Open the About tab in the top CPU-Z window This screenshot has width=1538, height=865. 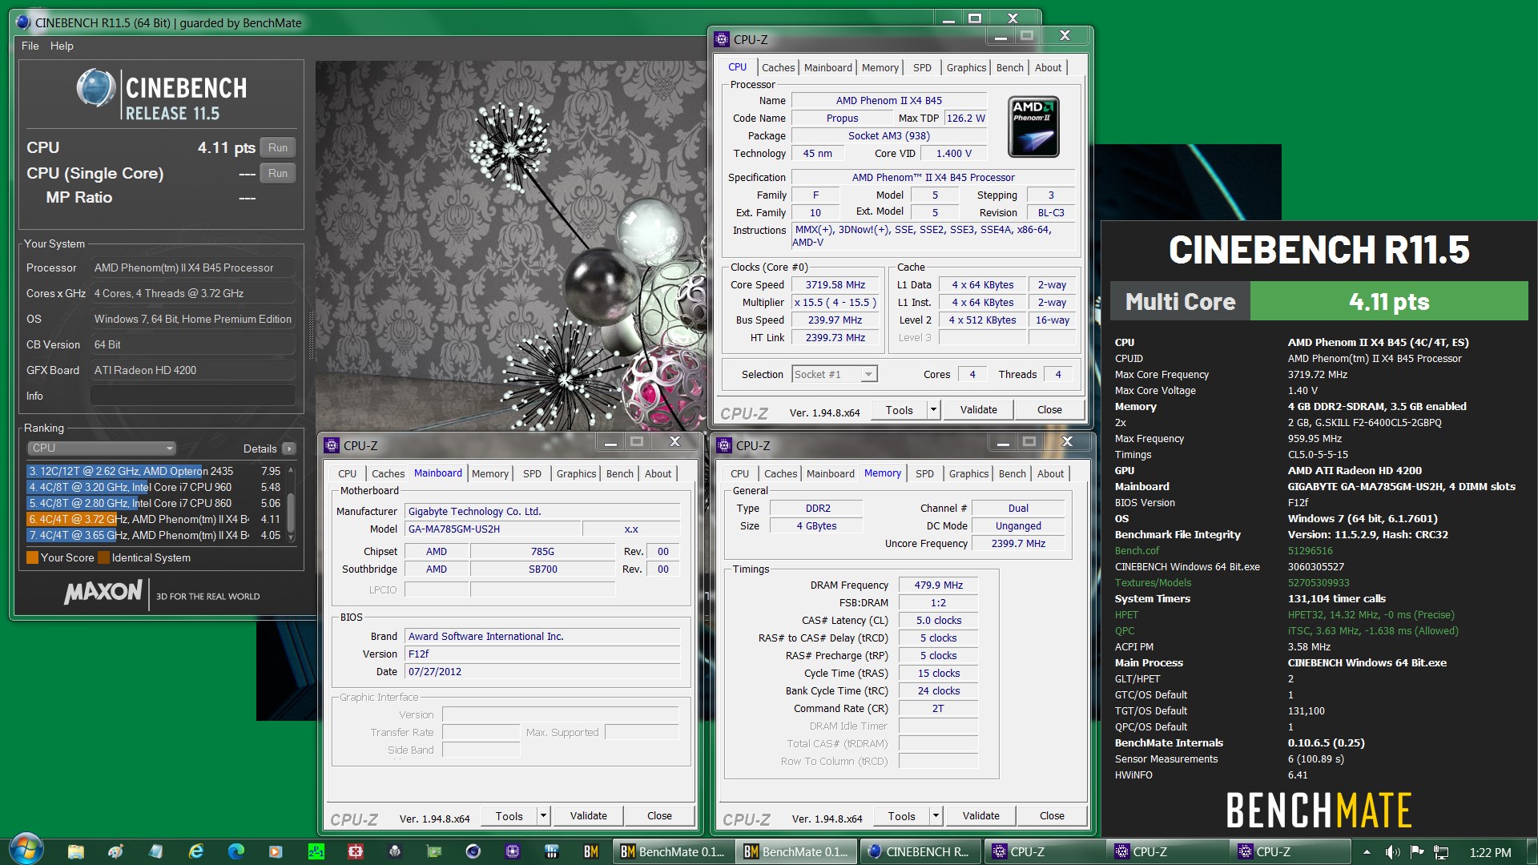[1048, 68]
